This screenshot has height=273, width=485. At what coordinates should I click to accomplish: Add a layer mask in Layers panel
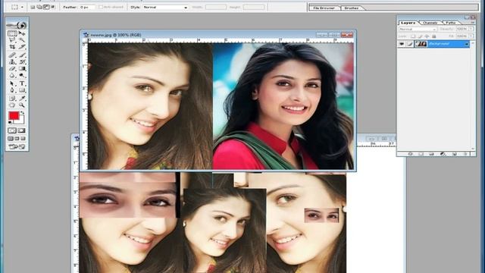pos(421,153)
